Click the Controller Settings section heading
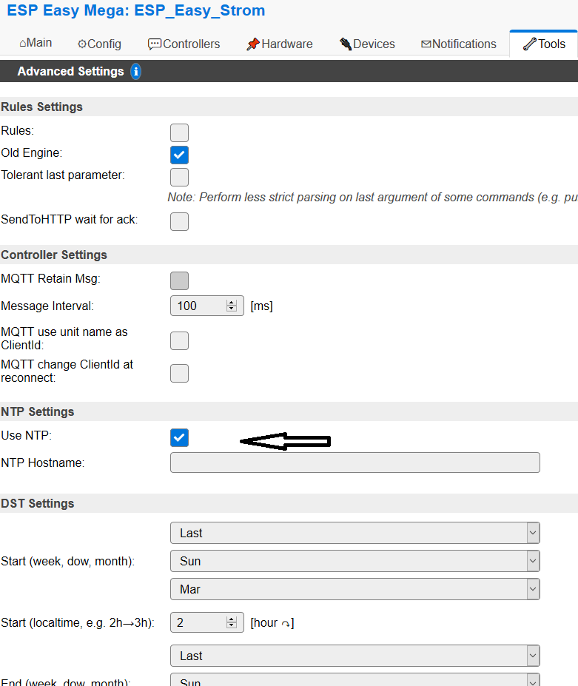 pyautogui.click(x=54, y=255)
